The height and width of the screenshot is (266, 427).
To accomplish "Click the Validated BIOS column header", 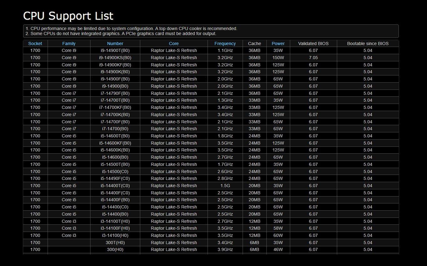I will click(313, 43).
